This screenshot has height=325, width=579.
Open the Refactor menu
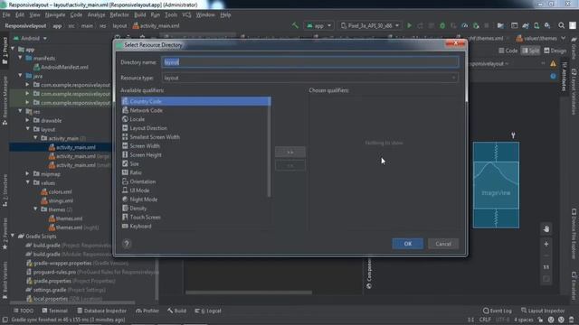tap(119, 14)
